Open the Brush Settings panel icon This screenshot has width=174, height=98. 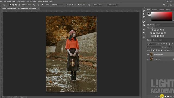click(x=144, y=25)
